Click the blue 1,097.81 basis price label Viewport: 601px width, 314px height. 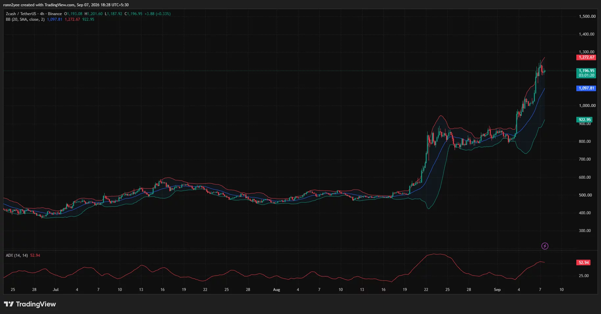coord(586,88)
